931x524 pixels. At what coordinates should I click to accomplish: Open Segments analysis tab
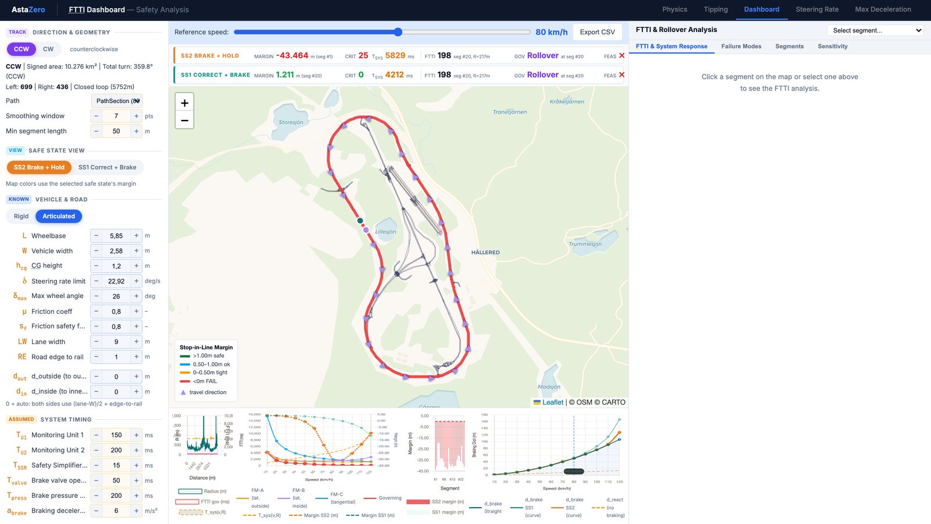[x=790, y=47]
